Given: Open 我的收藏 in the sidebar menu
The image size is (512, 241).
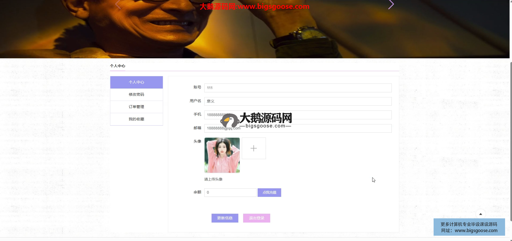Looking at the screenshot, I should pos(136,119).
